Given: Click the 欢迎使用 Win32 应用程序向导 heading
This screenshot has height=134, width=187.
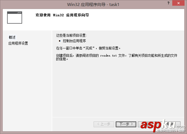Looking at the screenshot, I should coord(62,15).
